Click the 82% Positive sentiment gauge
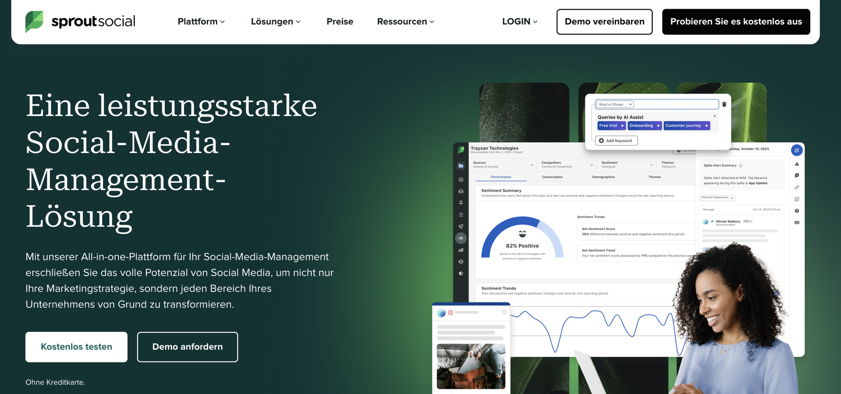 [x=522, y=239]
